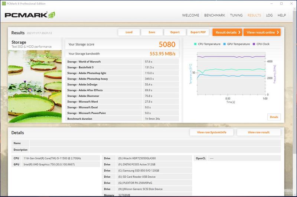Viewport: 297px width, 197px height.
Task: Click the OpenCL field
Action: coord(244,158)
